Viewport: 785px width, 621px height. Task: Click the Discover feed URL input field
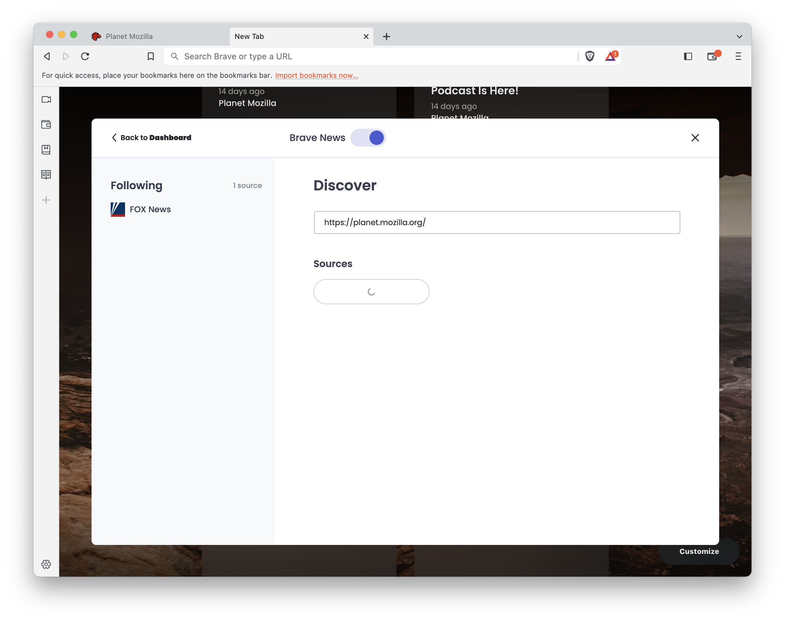click(x=497, y=222)
